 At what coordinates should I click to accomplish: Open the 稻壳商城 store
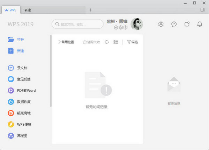pos(11,113)
